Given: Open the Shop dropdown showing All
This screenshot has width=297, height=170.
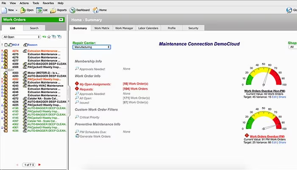Looking at the screenshot, I should [x=293, y=47].
